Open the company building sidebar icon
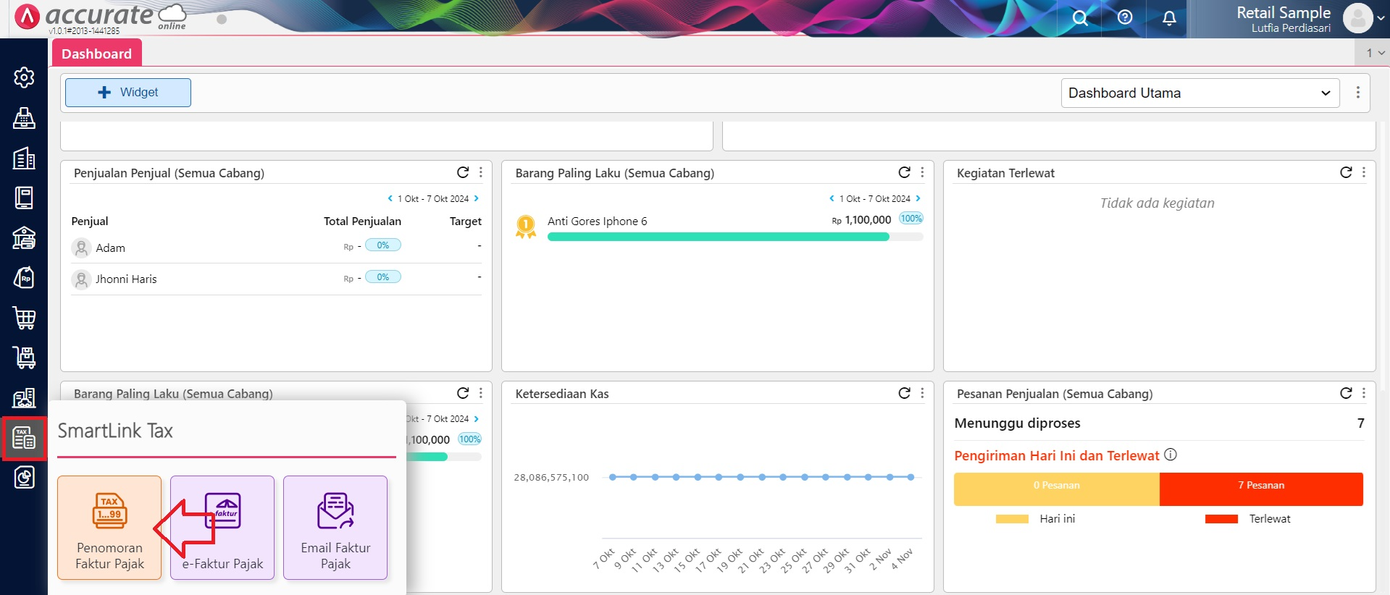 pos(24,158)
